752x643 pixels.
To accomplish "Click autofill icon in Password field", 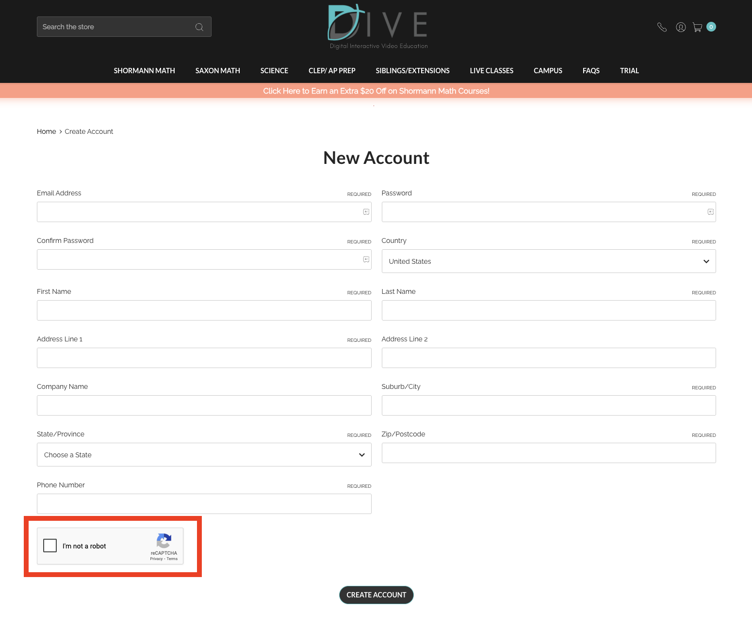I will pos(711,212).
